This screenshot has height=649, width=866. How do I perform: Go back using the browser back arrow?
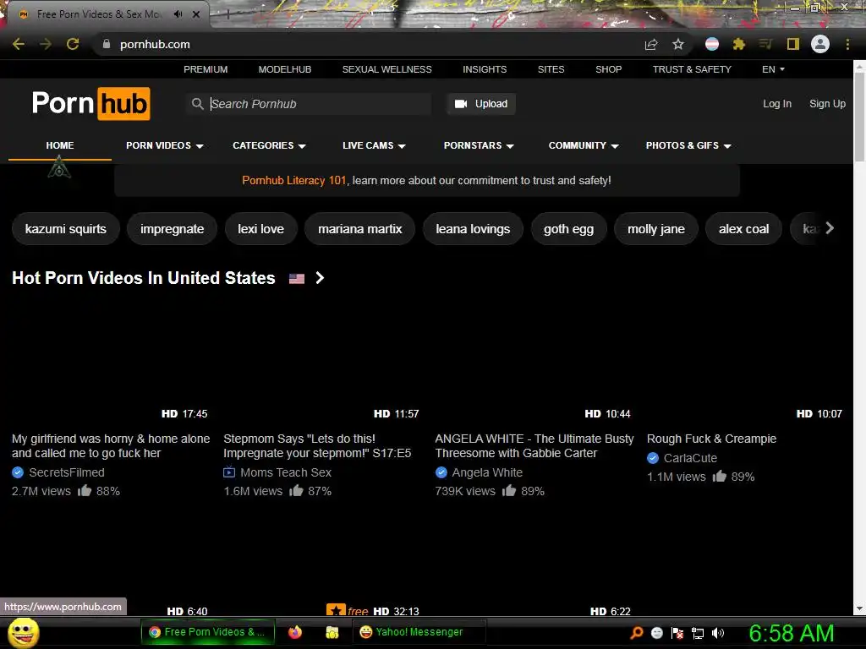(19, 44)
